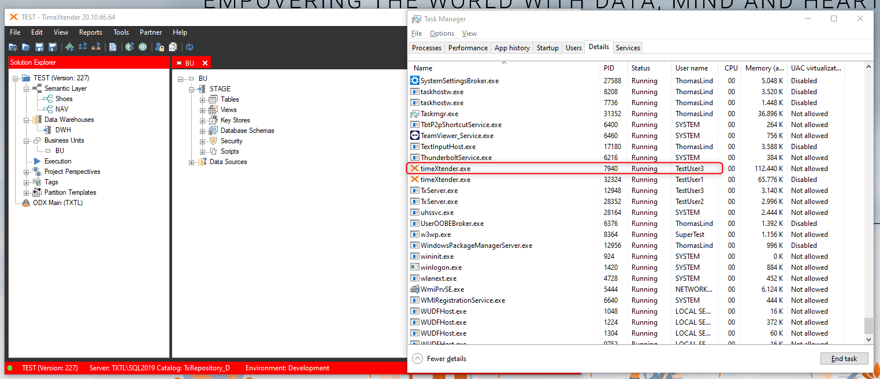This screenshot has height=379, width=880.
Task: Click the green puzzle piece deploy icon
Action: point(69,47)
